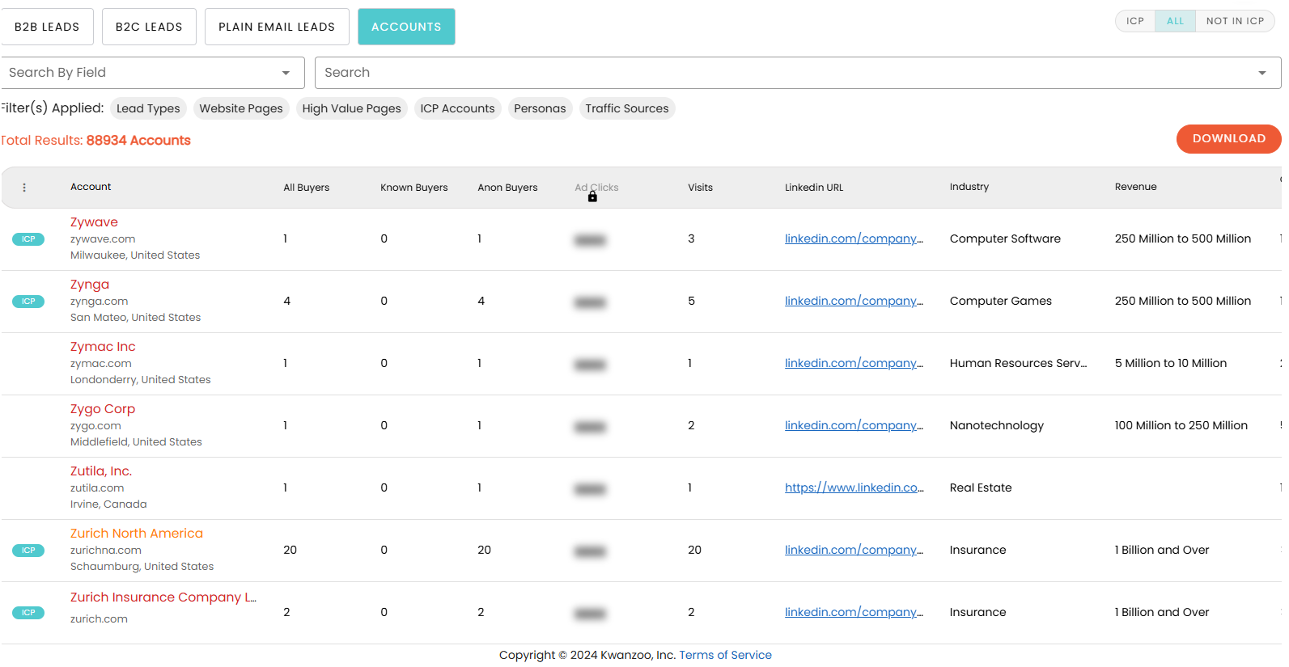Open the Personas filter chip

(x=540, y=108)
